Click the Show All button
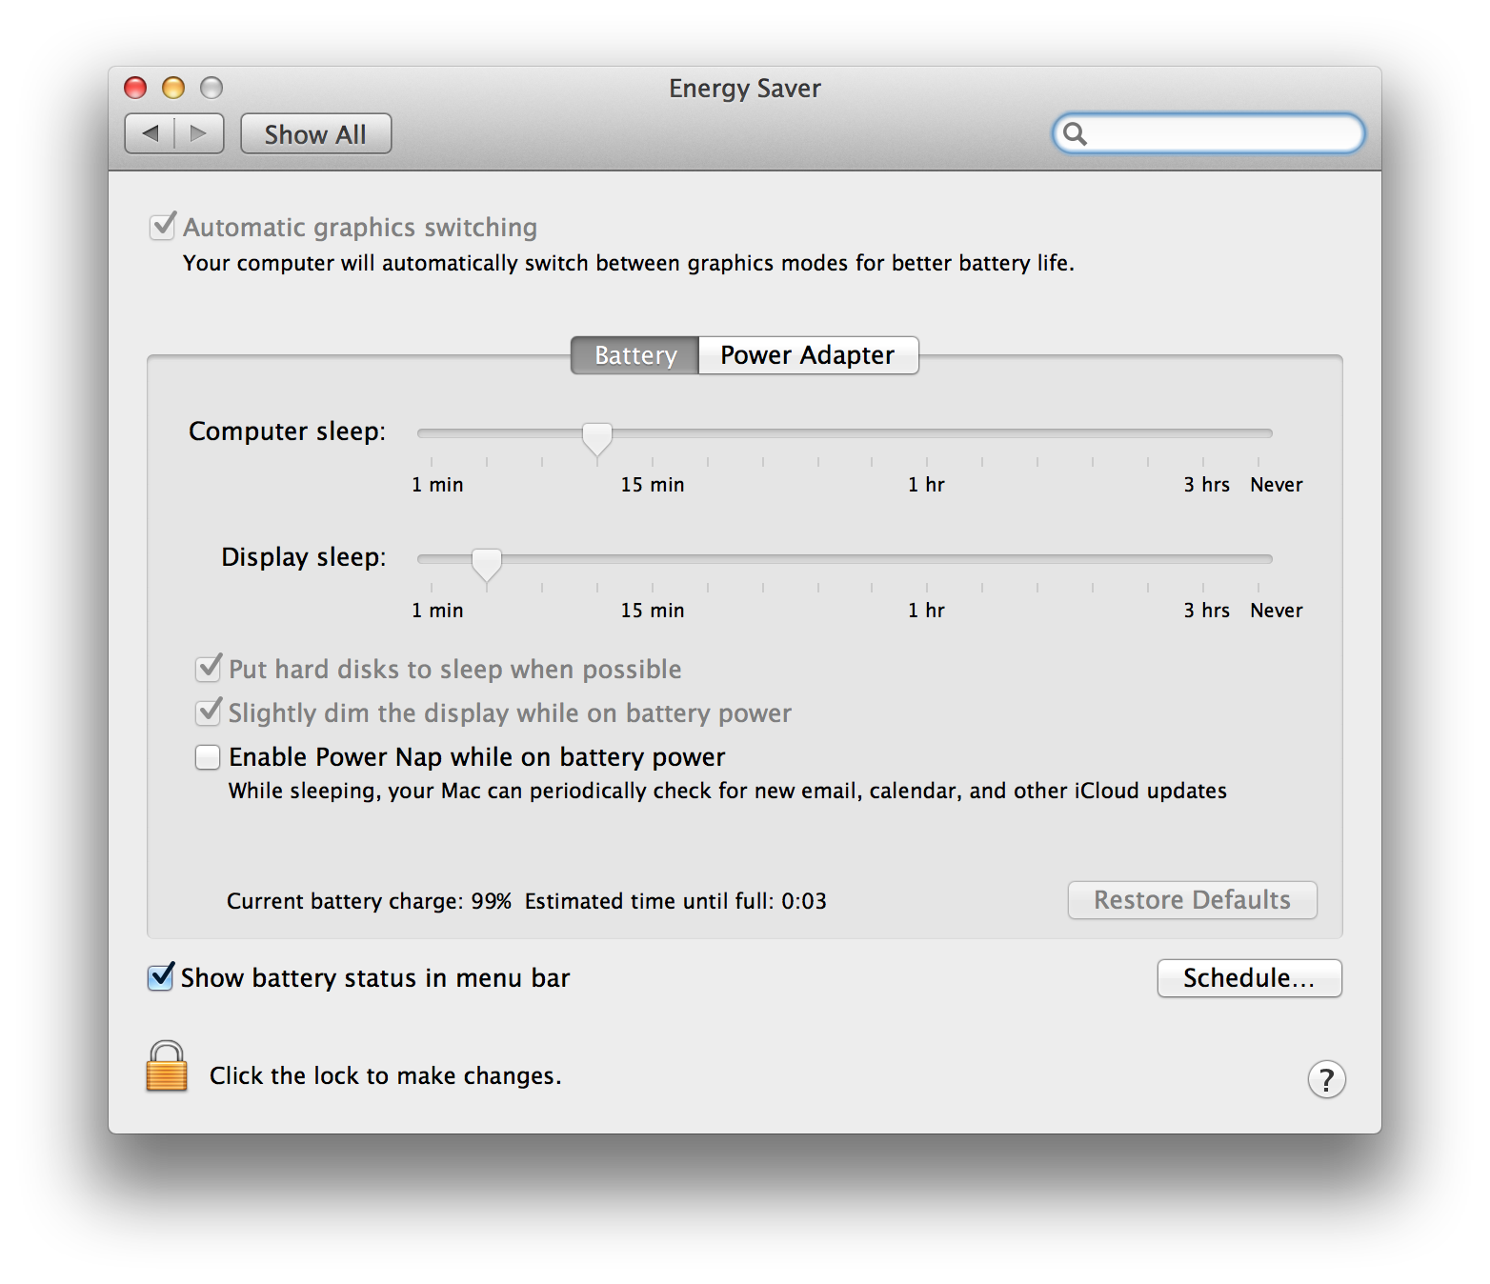This screenshot has width=1490, height=1284. point(315,133)
